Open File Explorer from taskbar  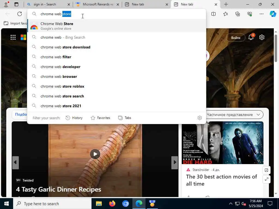point(99,204)
